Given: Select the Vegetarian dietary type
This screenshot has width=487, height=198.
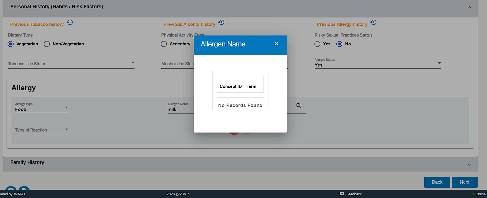Looking at the screenshot, I should 11,44.
